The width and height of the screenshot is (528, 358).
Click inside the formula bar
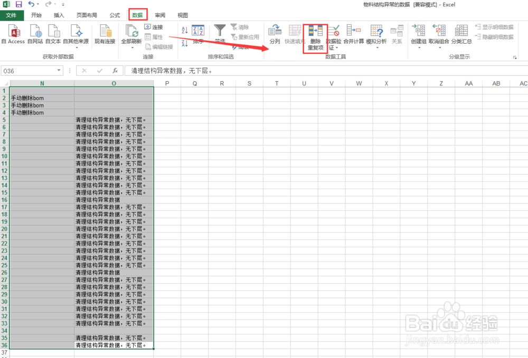(x=211, y=70)
